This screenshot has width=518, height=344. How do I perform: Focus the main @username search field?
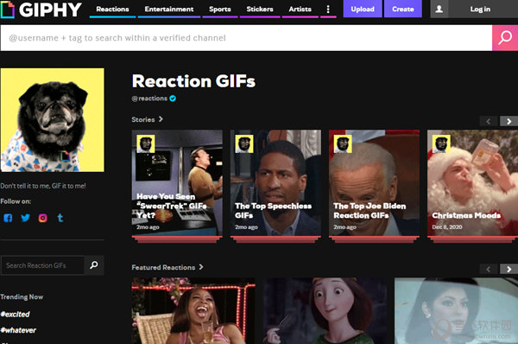pyautogui.click(x=246, y=38)
